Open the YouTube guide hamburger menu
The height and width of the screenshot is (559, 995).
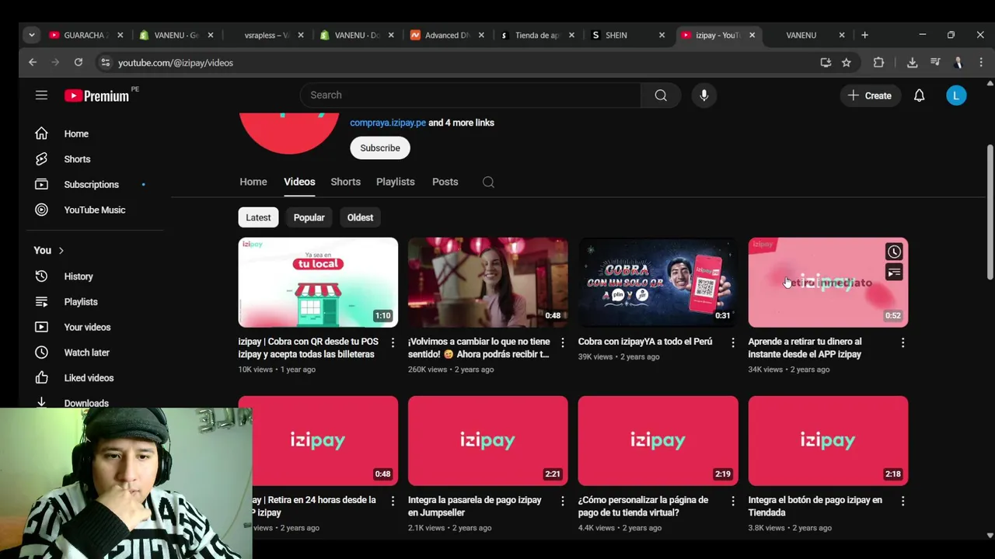[41, 95]
